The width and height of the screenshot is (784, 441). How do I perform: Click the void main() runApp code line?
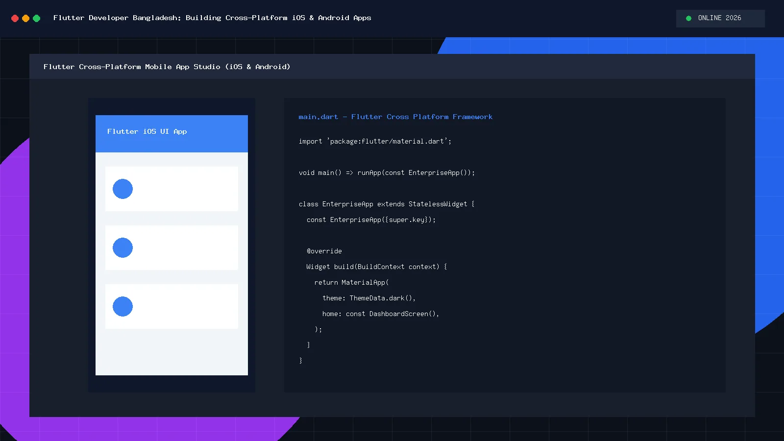387,172
